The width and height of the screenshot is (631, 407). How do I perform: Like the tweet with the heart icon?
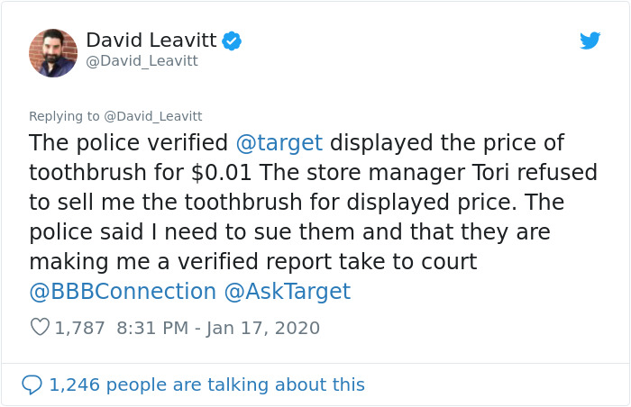coord(40,328)
